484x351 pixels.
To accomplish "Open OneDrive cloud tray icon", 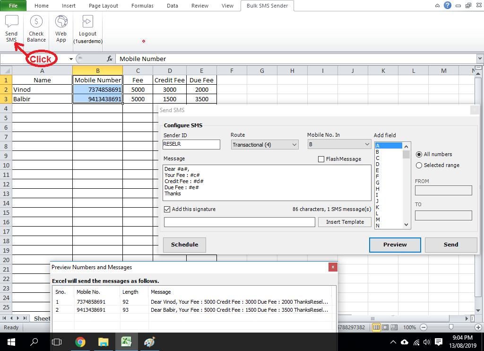I will pos(405,342).
